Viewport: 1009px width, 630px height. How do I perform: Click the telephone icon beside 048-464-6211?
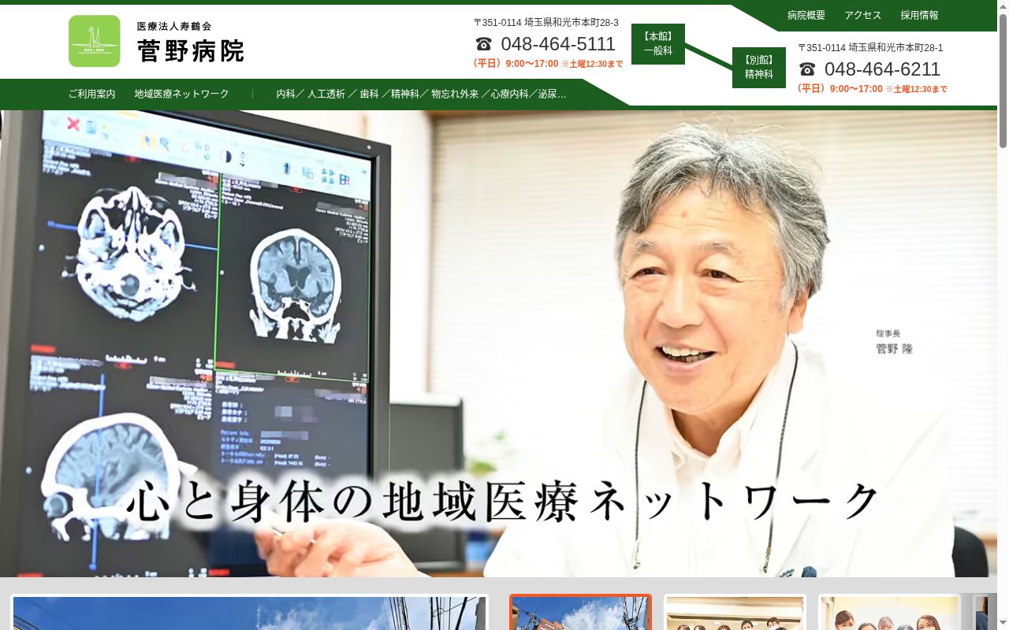pyautogui.click(x=807, y=69)
